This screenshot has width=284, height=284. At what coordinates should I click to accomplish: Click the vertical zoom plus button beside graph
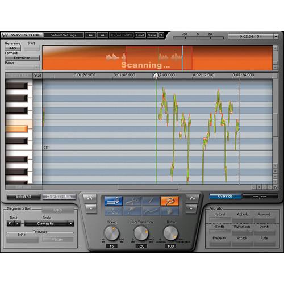point(275,182)
